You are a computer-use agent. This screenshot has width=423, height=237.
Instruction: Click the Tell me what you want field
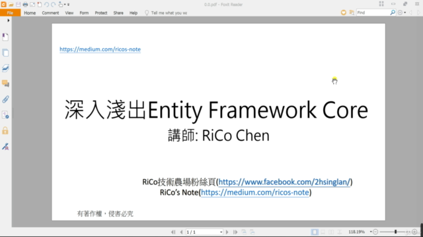pyautogui.click(x=166, y=13)
